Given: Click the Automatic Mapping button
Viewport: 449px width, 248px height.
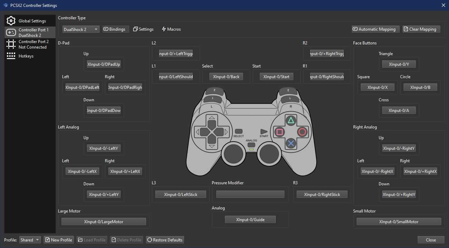Looking at the screenshot, I should click(x=376, y=29).
